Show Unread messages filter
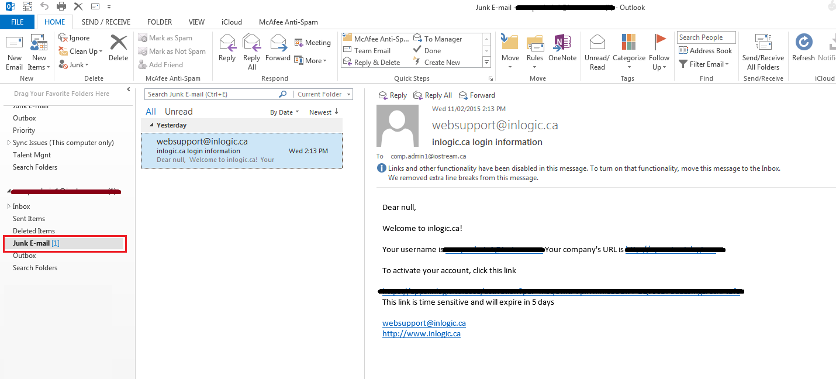The image size is (836, 379). [x=178, y=112]
